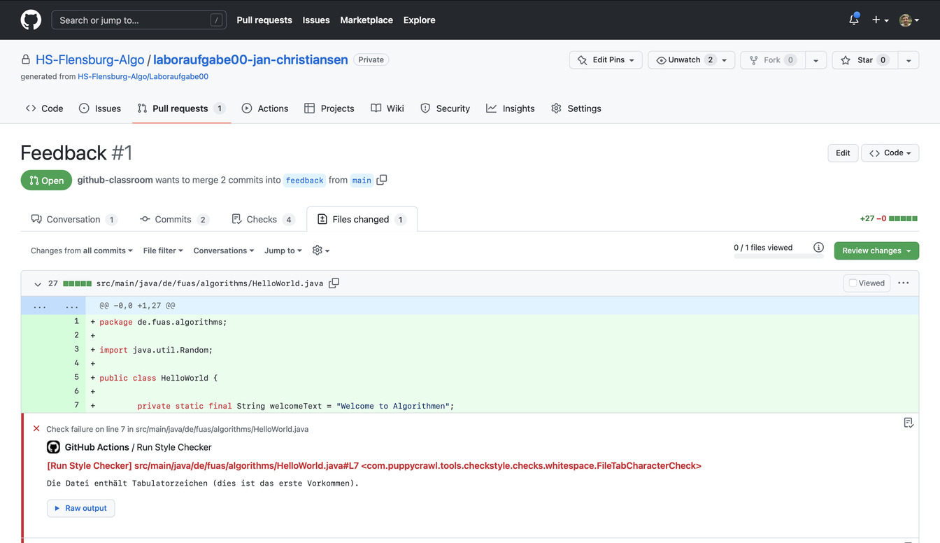Collapse the HelloWorld.java diff
The image size is (940, 543).
pos(38,284)
